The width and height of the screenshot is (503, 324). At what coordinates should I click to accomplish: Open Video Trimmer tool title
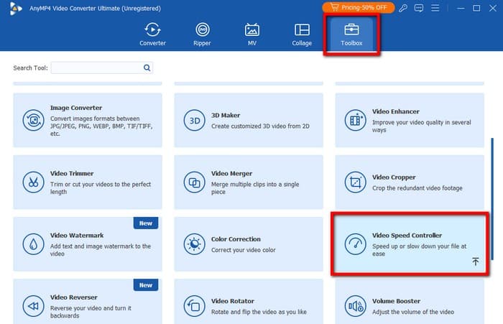click(x=72, y=173)
